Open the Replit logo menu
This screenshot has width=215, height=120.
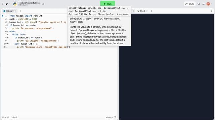click(7, 4)
